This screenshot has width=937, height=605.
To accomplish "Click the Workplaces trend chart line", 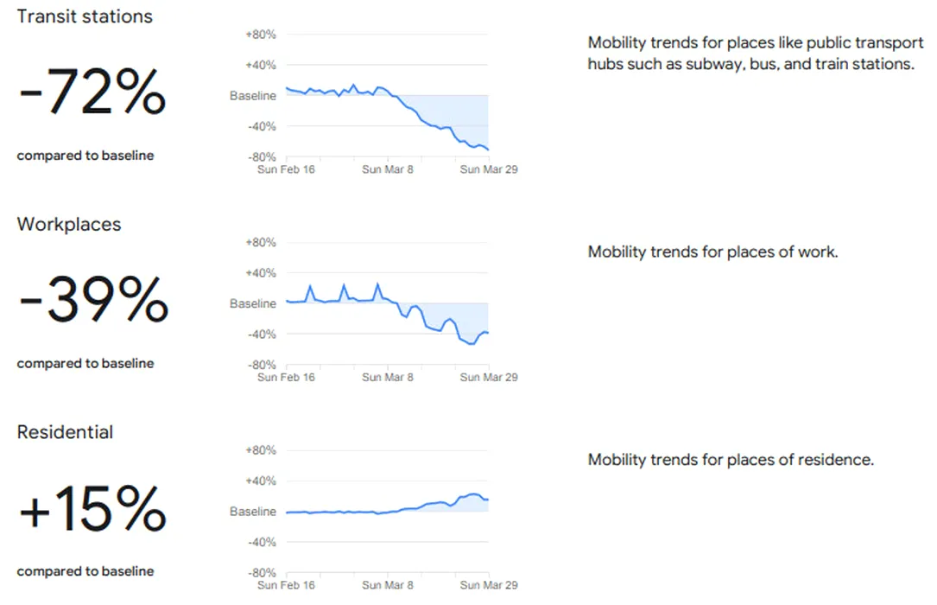I will 387,314.
